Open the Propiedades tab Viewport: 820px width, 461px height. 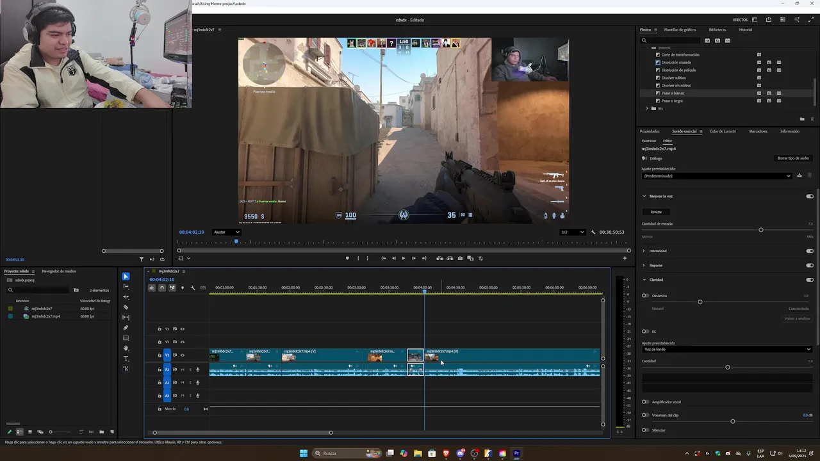[x=650, y=131]
